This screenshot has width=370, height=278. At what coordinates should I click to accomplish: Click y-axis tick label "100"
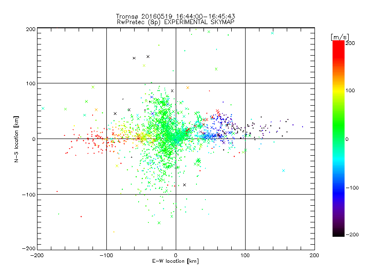(x=31, y=83)
